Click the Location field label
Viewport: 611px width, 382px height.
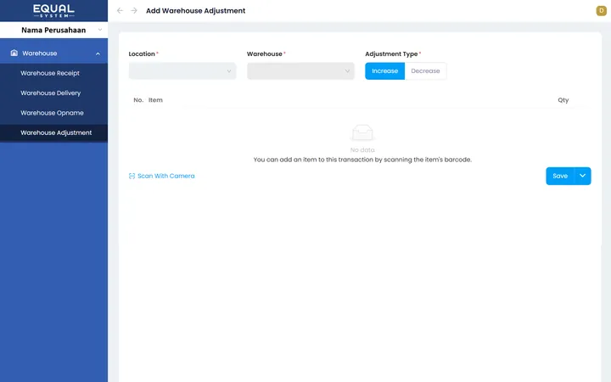tap(142, 53)
